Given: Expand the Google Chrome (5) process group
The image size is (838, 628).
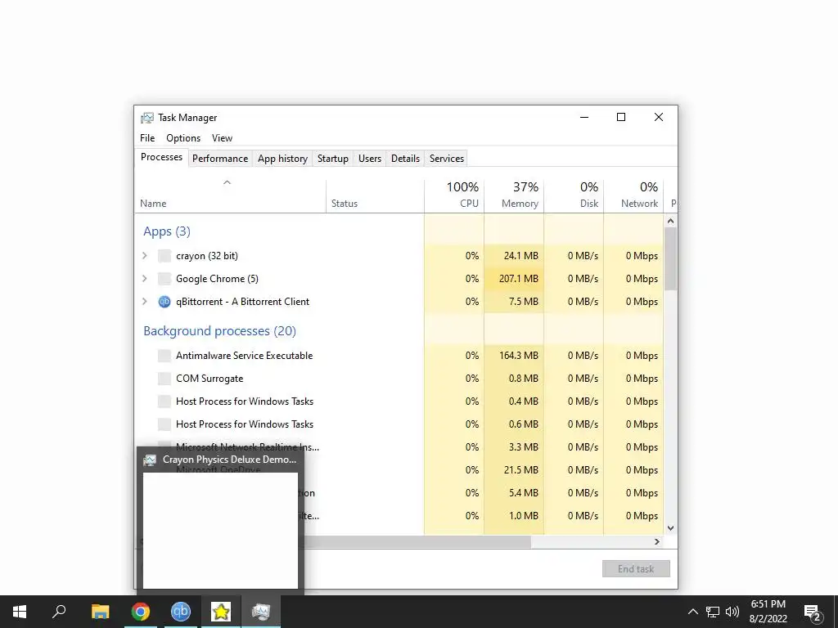Looking at the screenshot, I should click(x=145, y=279).
